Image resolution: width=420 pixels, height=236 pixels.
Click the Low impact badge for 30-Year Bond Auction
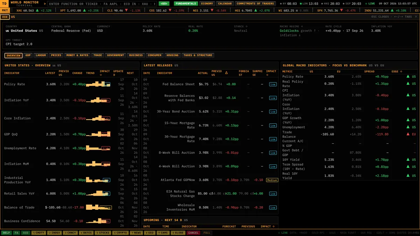tap(273, 112)
